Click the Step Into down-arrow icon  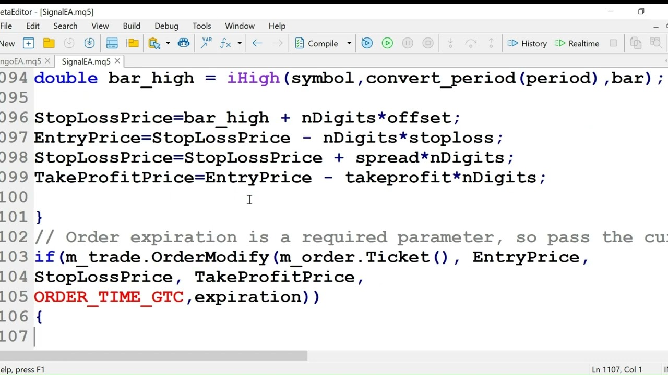click(450, 43)
